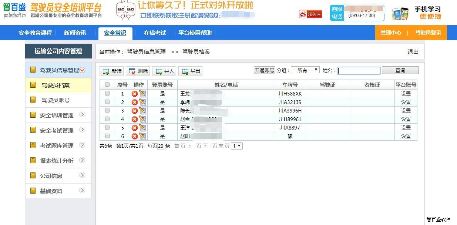Open the page number dropdown
The image size is (457, 225).
(236, 146)
